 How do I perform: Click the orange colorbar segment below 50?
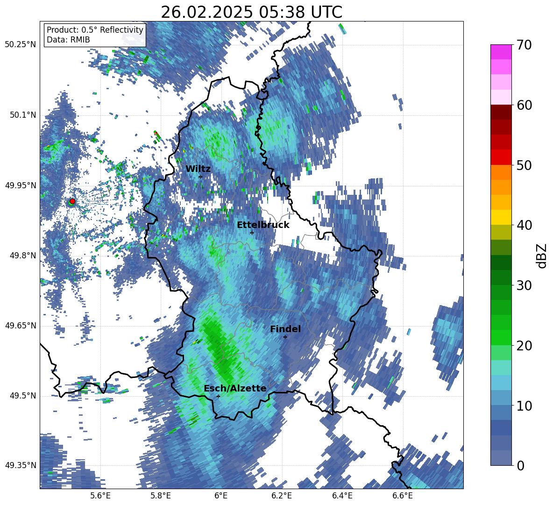tap(501, 172)
